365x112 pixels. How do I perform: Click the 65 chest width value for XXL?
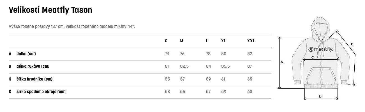tap(250, 79)
